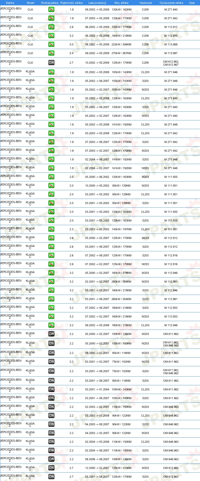This screenshot has width=200, height=481.
Task: Click ON icon in 90kW / 122KM CL203 row
Action: (51, 416)
